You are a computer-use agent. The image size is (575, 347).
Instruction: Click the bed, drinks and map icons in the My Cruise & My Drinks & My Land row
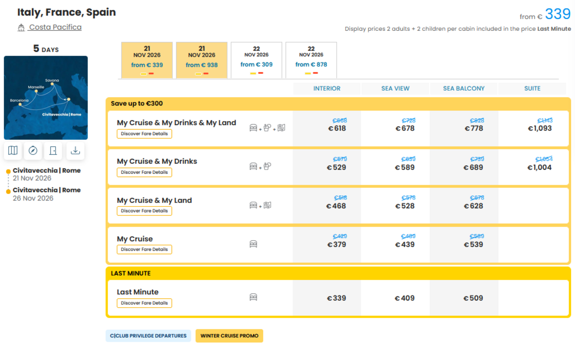point(267,128)
